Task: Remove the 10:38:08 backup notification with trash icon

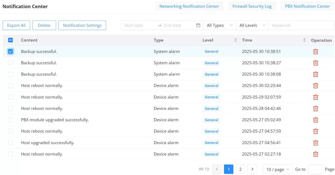Action: 316,74
